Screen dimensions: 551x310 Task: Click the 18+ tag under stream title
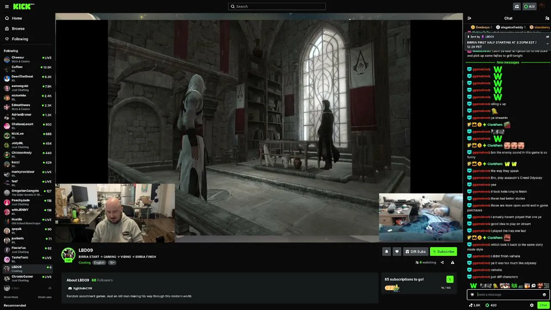[112, 263]
